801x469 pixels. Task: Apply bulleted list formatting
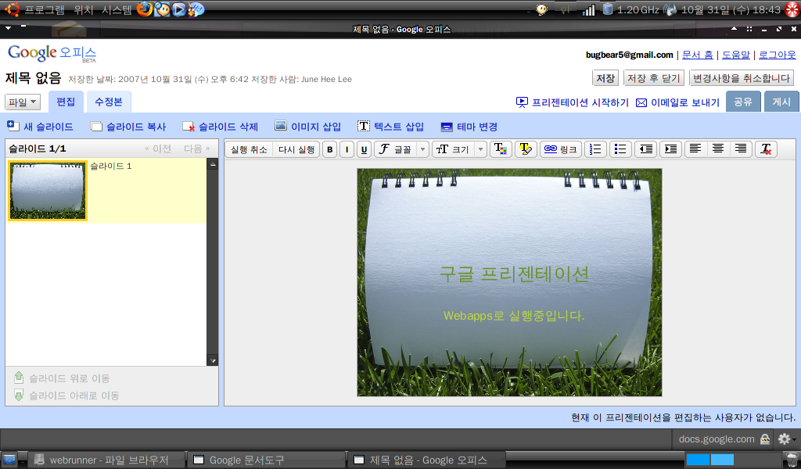click(620, 149)
